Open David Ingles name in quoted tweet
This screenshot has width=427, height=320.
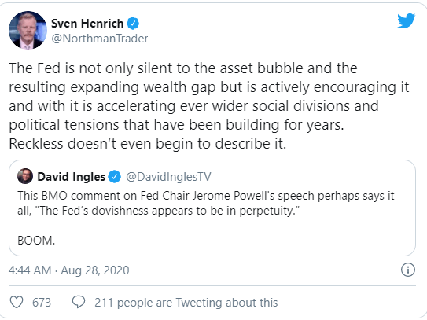[71, 177]
